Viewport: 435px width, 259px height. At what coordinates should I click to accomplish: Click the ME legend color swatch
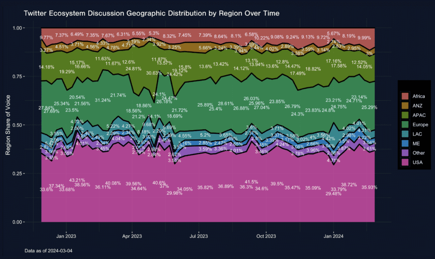pyautogui.click(x=405, y=144)
